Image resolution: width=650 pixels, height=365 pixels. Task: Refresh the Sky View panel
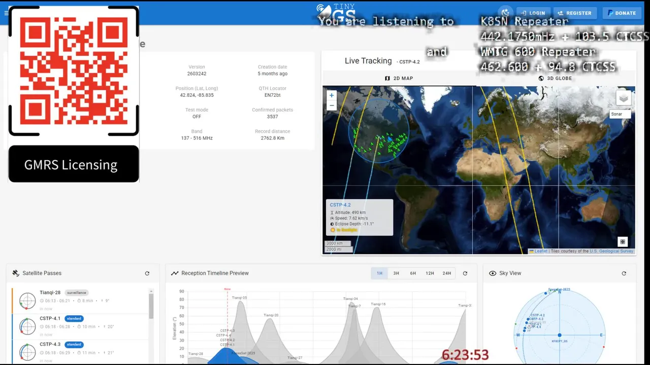(x=624, y=273)
